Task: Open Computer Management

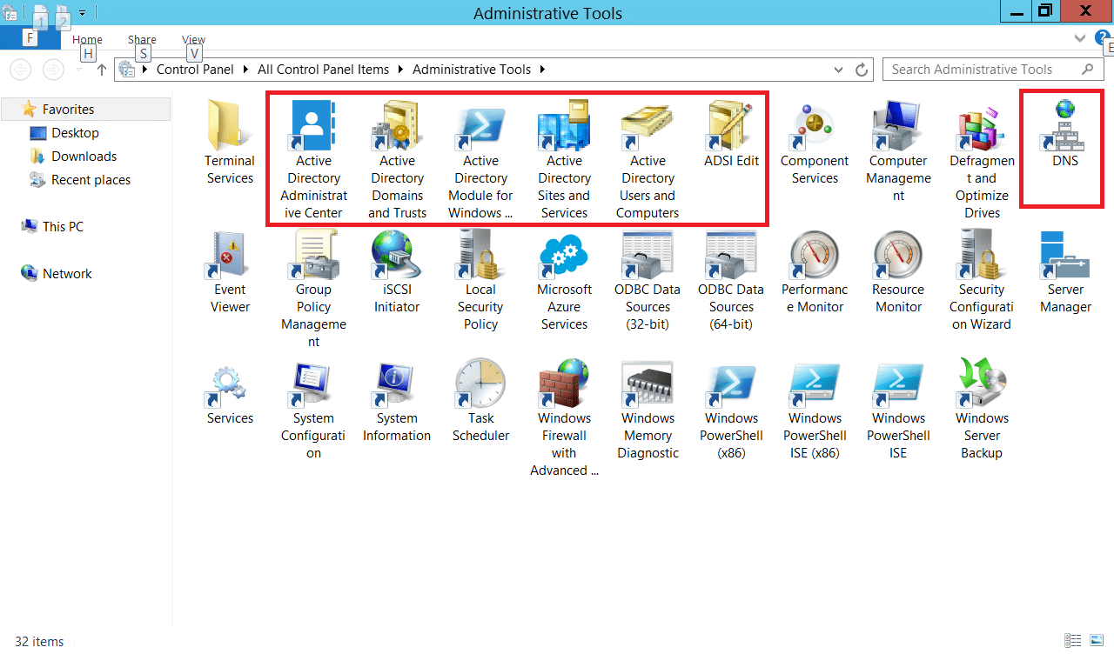Action: click(898, 152)
